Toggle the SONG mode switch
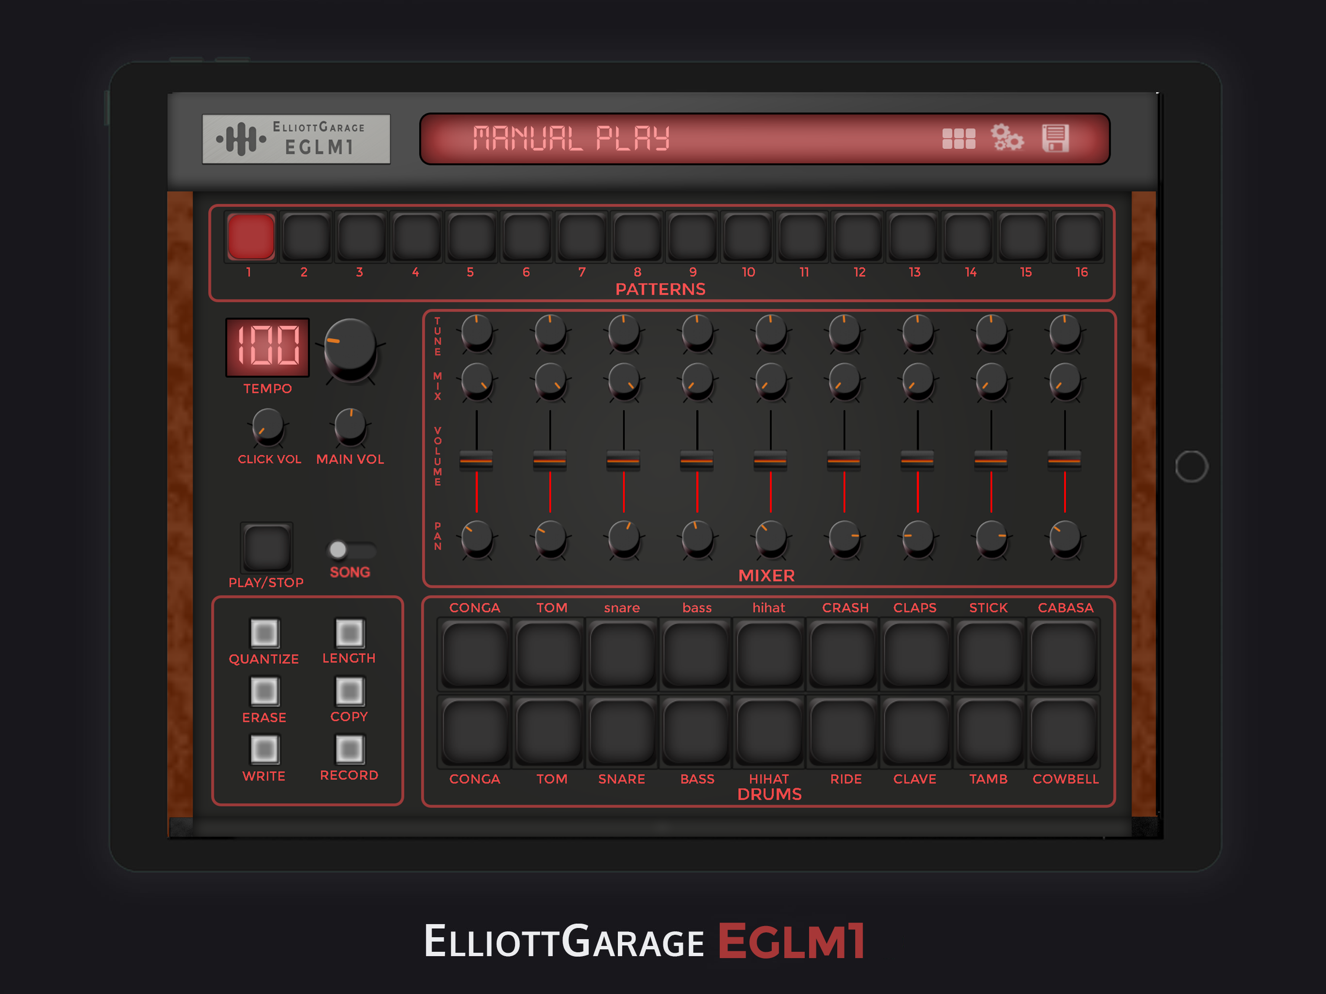1326x994 pixels. pyautogui.click(x=351, y=549)
